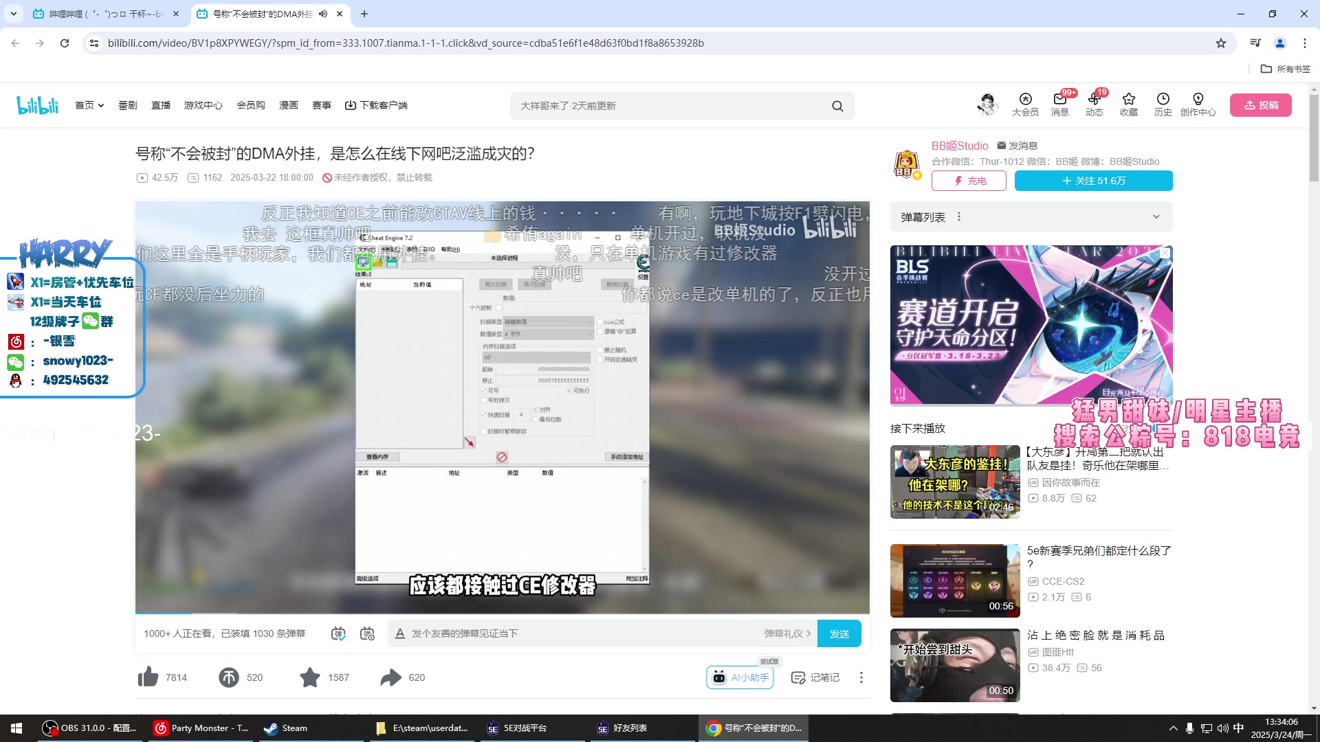This screenshot has height=742, width=1320.
Task: Open the BLS 赛道开启 banner ad
Action: coord(1031,324)
